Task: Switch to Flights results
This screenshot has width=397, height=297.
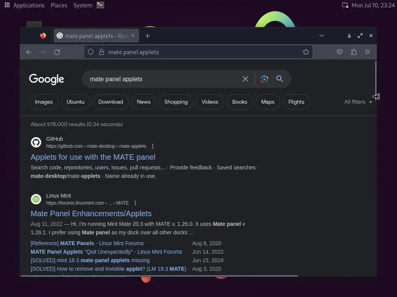Action: [x=296, y=102]
